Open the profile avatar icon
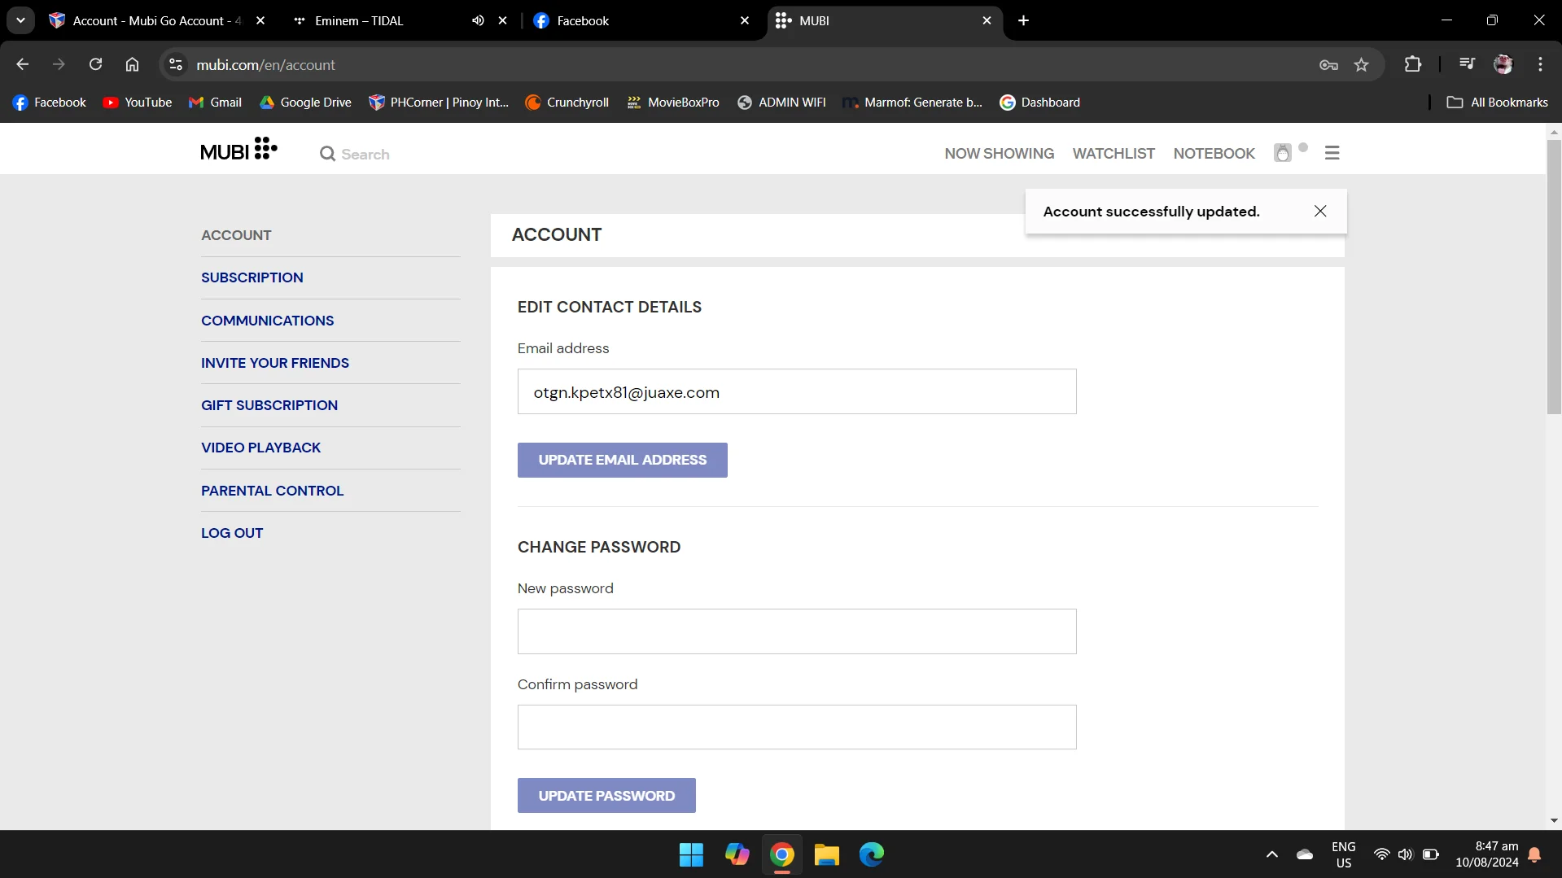This screenshot has width=1562, height=878. 1283,153
